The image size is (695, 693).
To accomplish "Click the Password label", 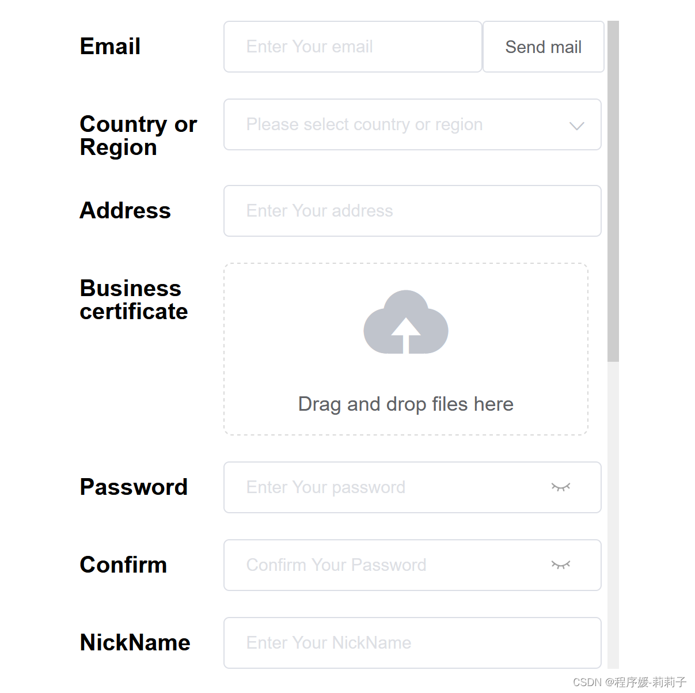I will 134,487.
